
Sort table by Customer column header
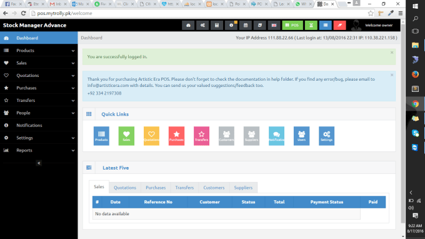[209, 202]
